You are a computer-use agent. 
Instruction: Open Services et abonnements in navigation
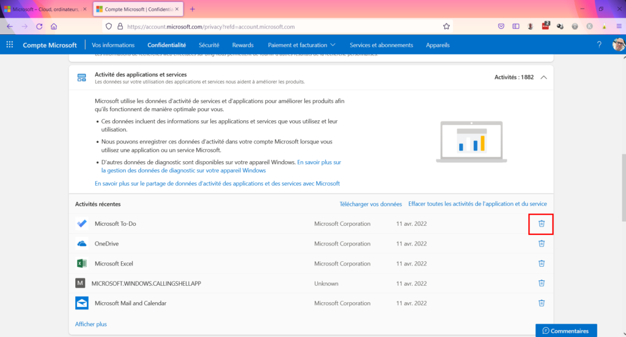click(x=381, y=45)
